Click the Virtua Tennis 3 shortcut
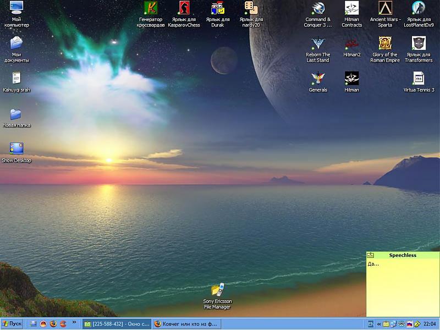 [x=419, y=79]
